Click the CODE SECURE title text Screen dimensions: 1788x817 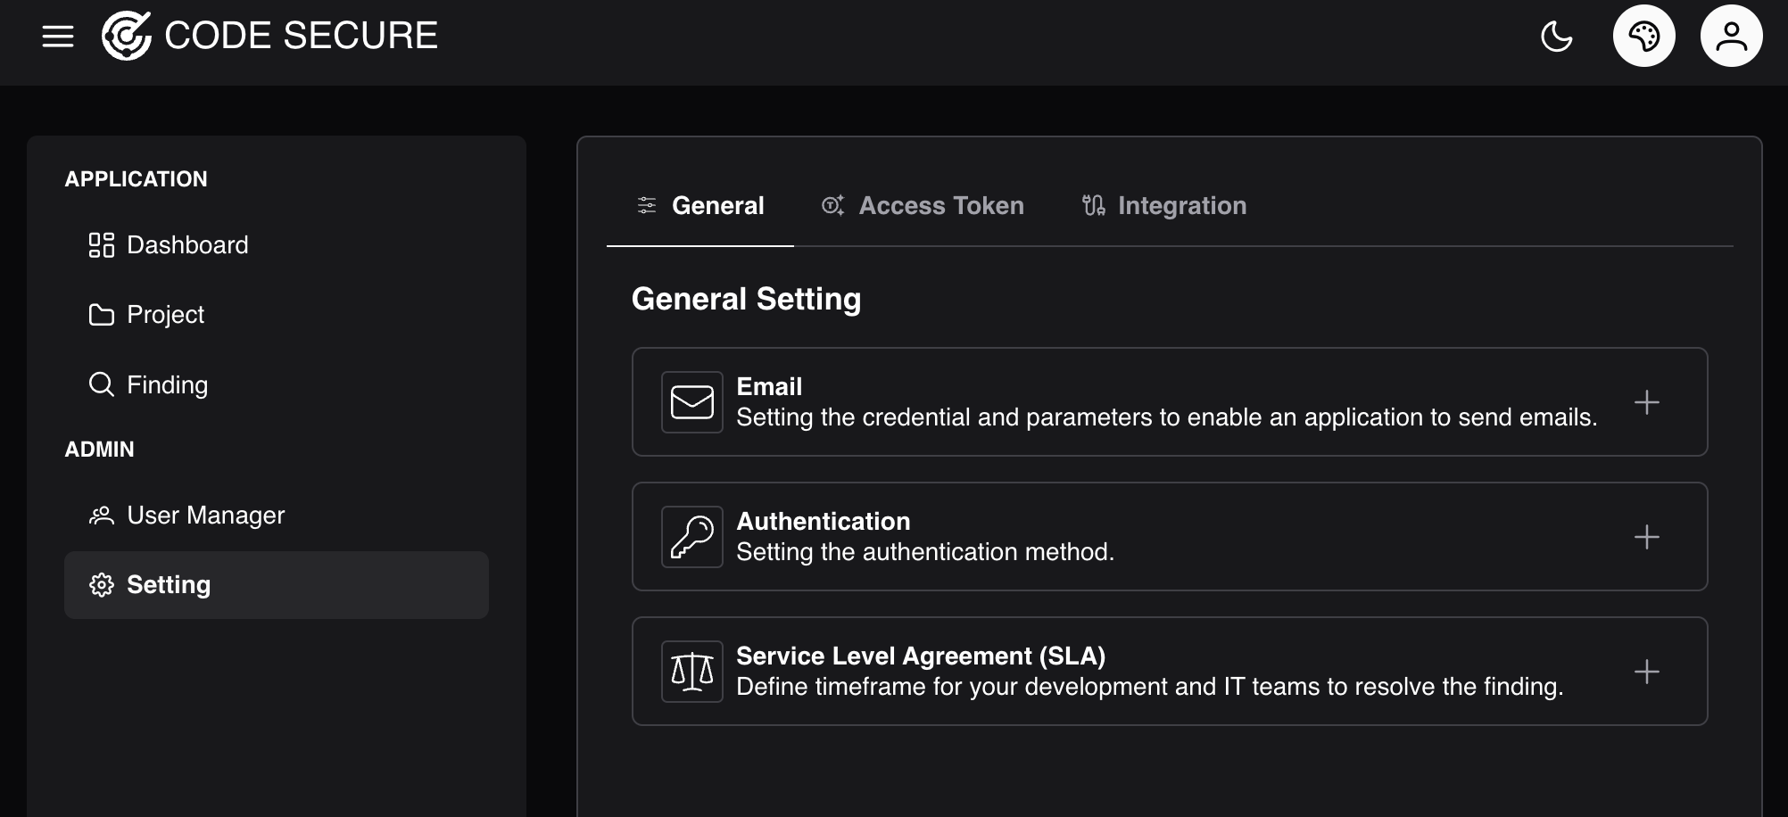(x=302, y=36)
